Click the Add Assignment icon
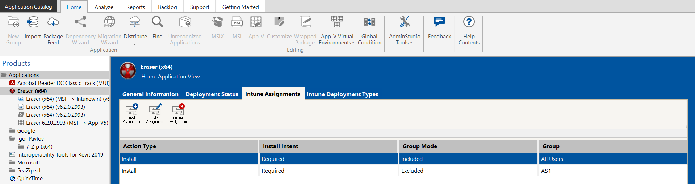 (131, 110)
